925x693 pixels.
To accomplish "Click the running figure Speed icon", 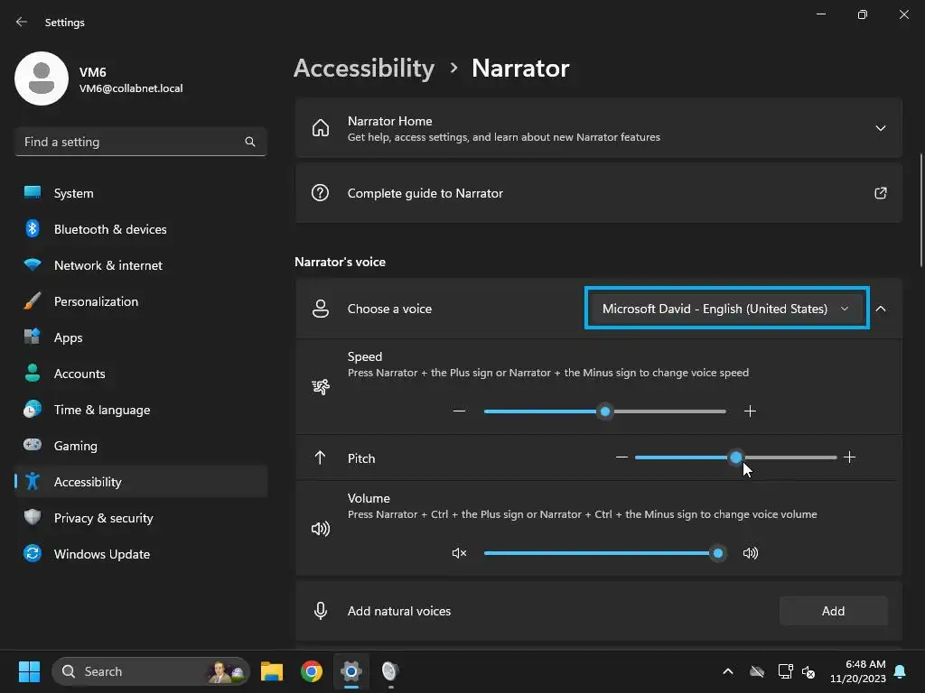I will coord(321,386).
